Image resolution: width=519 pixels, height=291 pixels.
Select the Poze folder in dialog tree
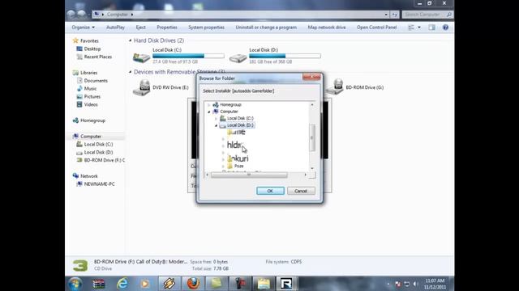coord(238,166)
